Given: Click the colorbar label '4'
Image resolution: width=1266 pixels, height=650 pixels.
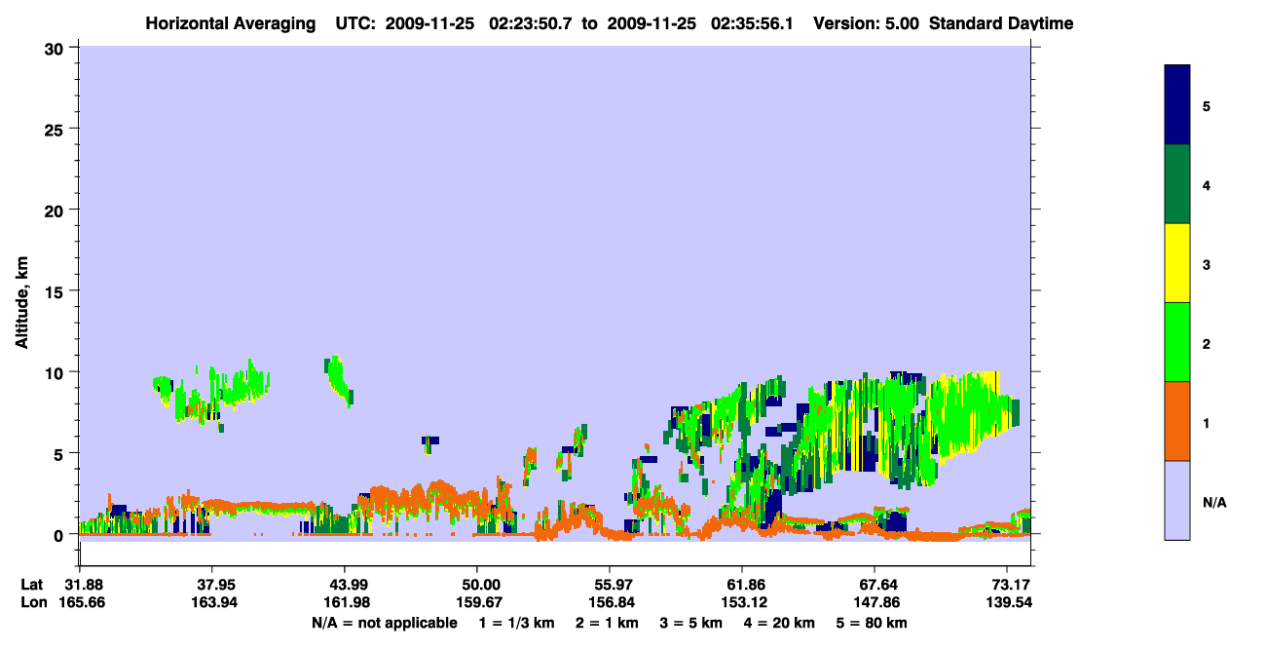Looking at the screenshot, I should click(1207, 184).
